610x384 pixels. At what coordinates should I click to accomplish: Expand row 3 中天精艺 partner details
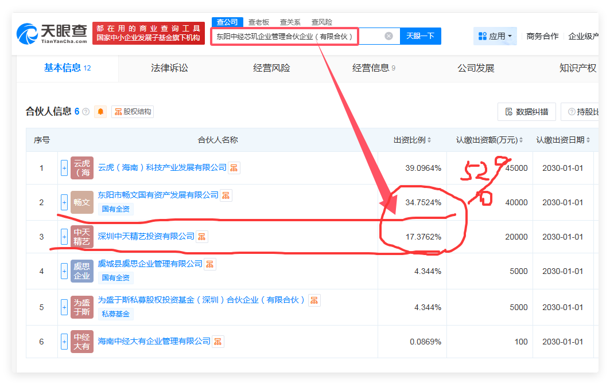pyautogui.click(x=64, y=237)
